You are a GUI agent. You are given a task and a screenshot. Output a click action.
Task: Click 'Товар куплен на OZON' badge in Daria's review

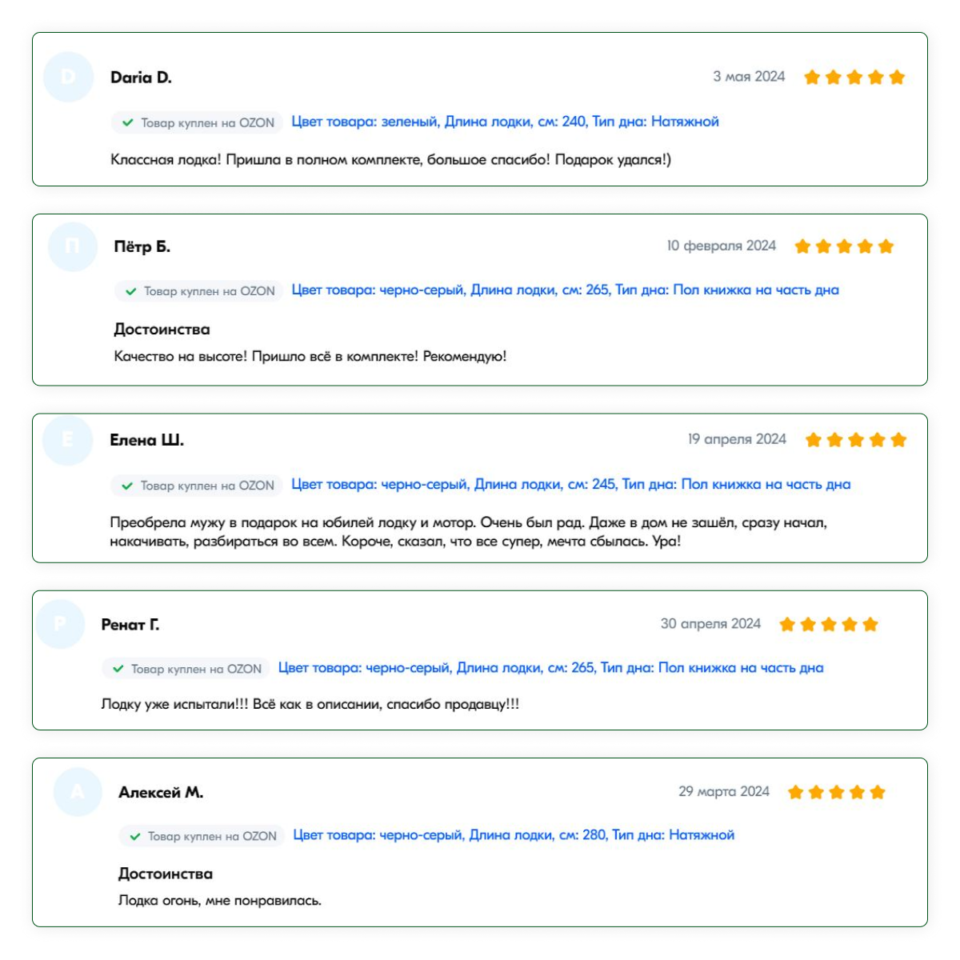pos(197,122)
